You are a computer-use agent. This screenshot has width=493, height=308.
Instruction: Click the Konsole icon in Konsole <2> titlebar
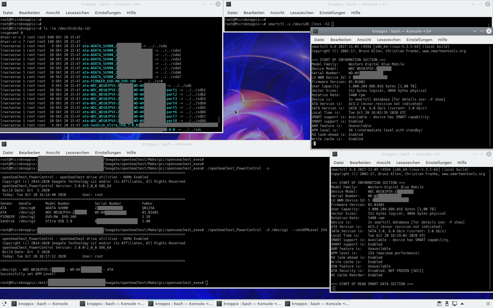pyautogui.click(x=229, y=4)
